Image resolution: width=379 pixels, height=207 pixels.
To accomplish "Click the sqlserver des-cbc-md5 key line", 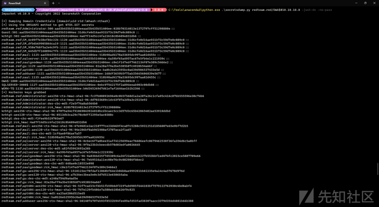I will (46, 149).
